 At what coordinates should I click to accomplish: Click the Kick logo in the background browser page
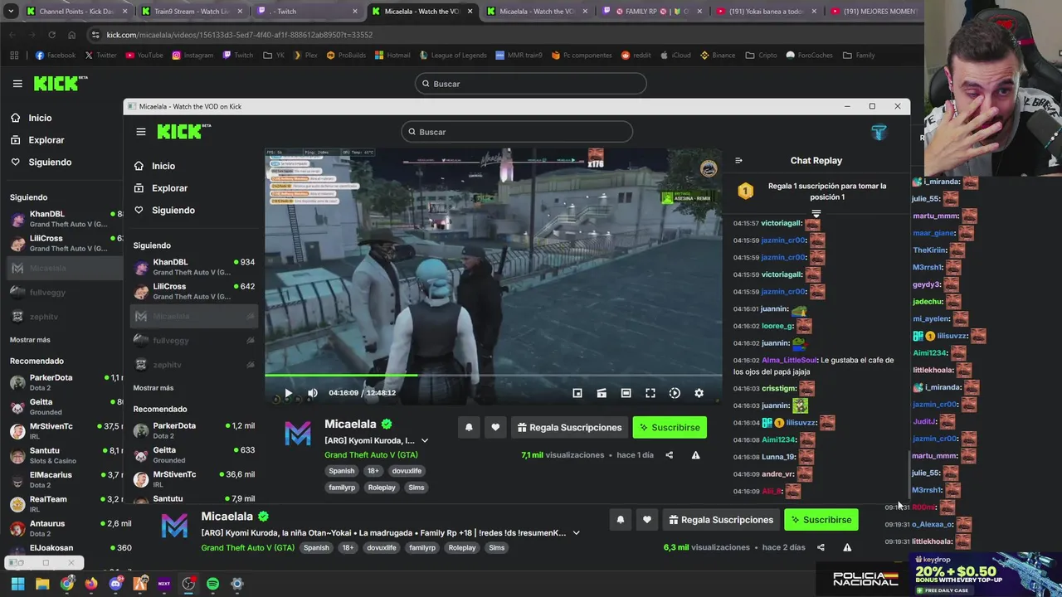point(61,83)
